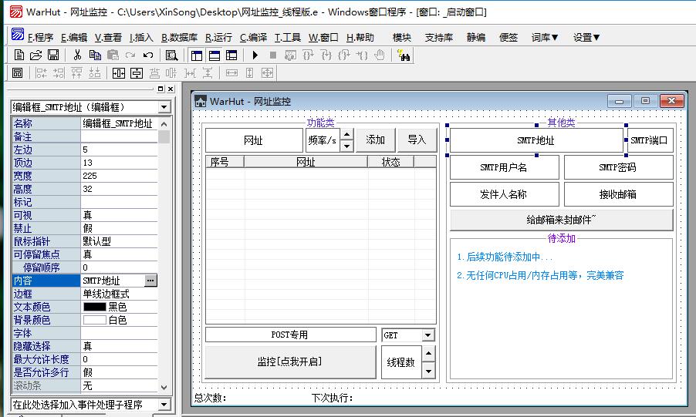This screenshot has height=417, width=696.
Task: Close the property panel with the x icon
Action: [171, 89]
